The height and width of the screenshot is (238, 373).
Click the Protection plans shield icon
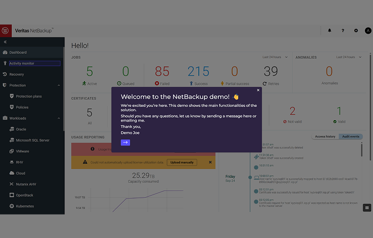(x=11, y=96)
